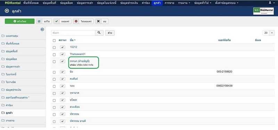278x130 pixels.
Task: Open the customer named ทัศวรรณ ขายดี
Action: [x=78, y=121]
